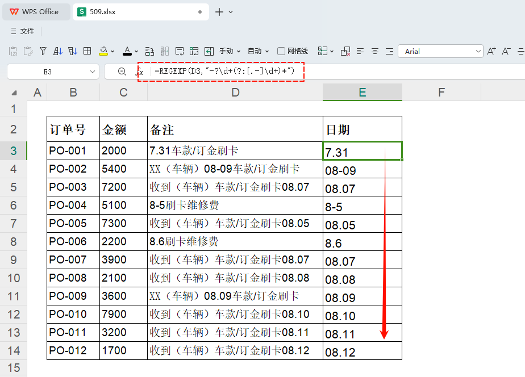Sort descending with the funnel-arrow icon
525x377 pixels.
pyautogui.click(x=73, y=51)
